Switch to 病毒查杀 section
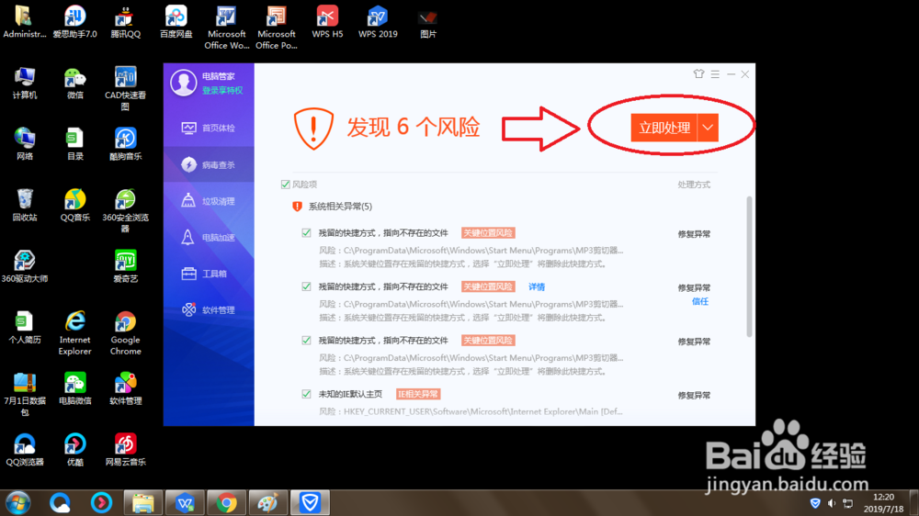 209,164
